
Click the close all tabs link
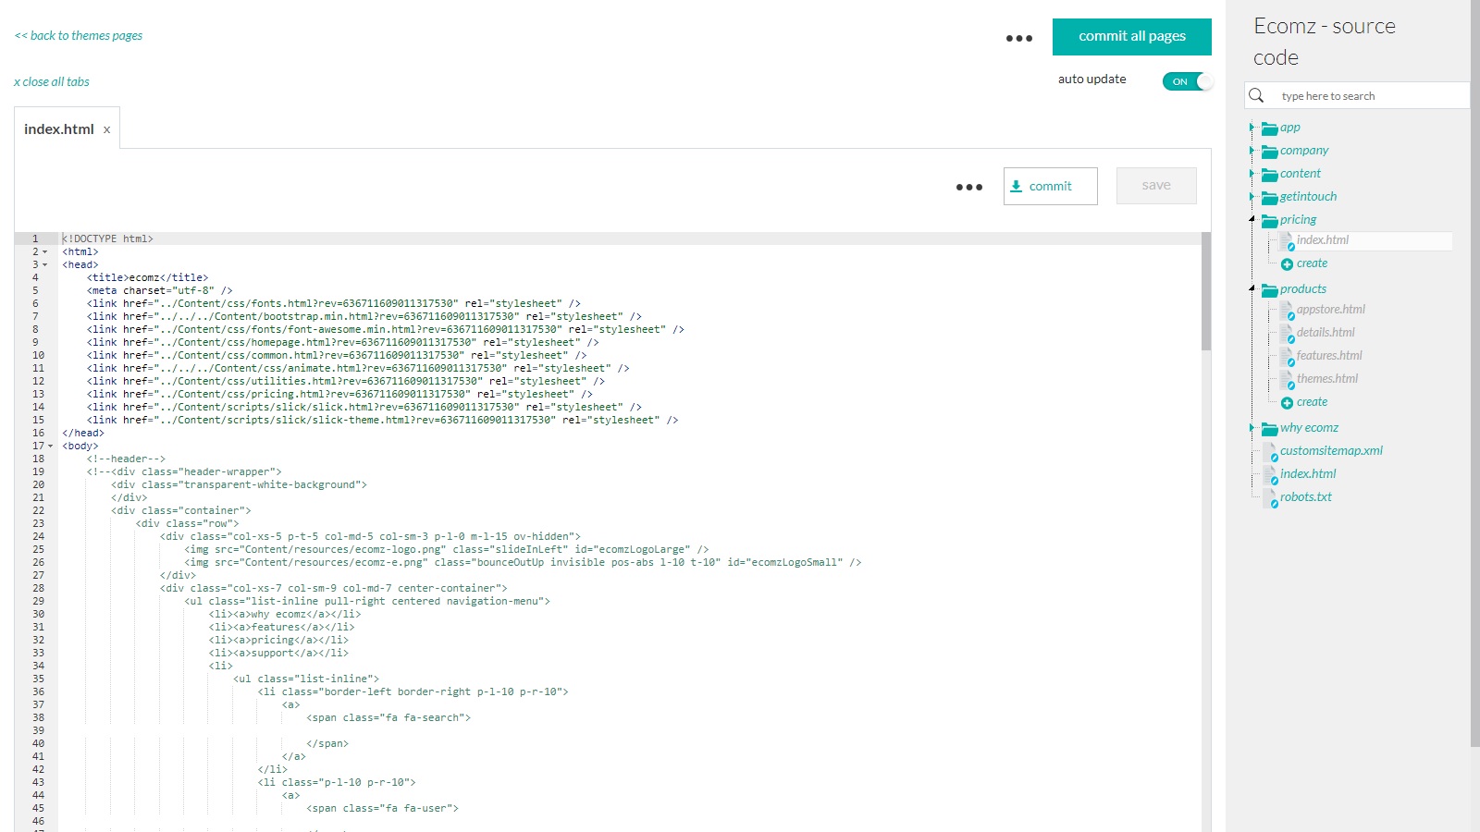point(52,82)
